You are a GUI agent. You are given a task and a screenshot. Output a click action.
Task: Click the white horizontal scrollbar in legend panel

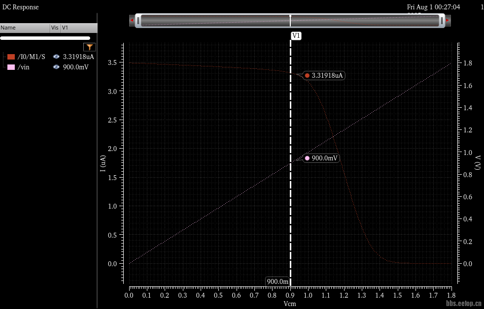click(x=45, y=38)
